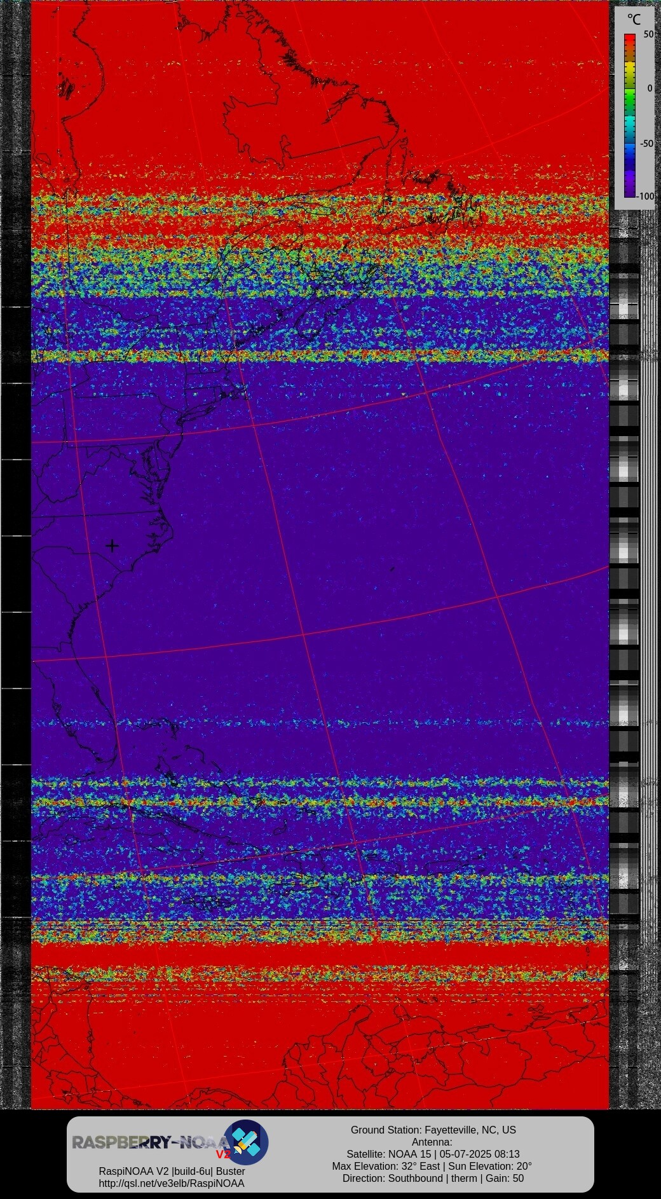Click the '-50' legend value
The image size is (661, 1199).
pos(646,144)
